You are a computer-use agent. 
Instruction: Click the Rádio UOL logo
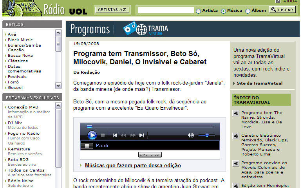point(65,9)
